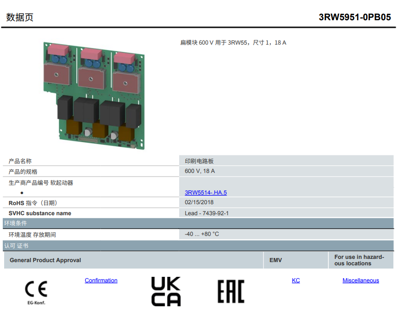
Task: Select the product description mentioning 3RW55
Action: 233,43
